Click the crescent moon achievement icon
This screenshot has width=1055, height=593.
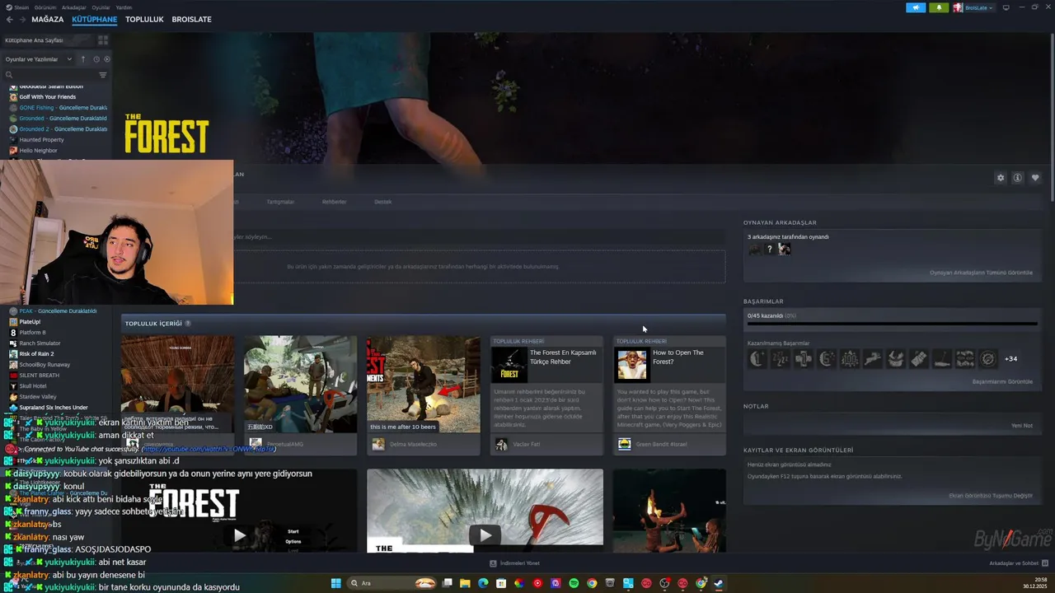pyautogui.click(x=757, y=358)
